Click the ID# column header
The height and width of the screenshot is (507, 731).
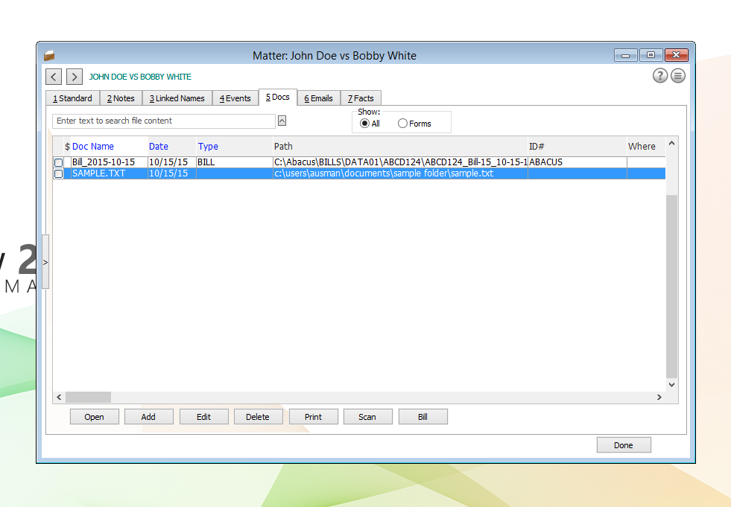point(577,147)
